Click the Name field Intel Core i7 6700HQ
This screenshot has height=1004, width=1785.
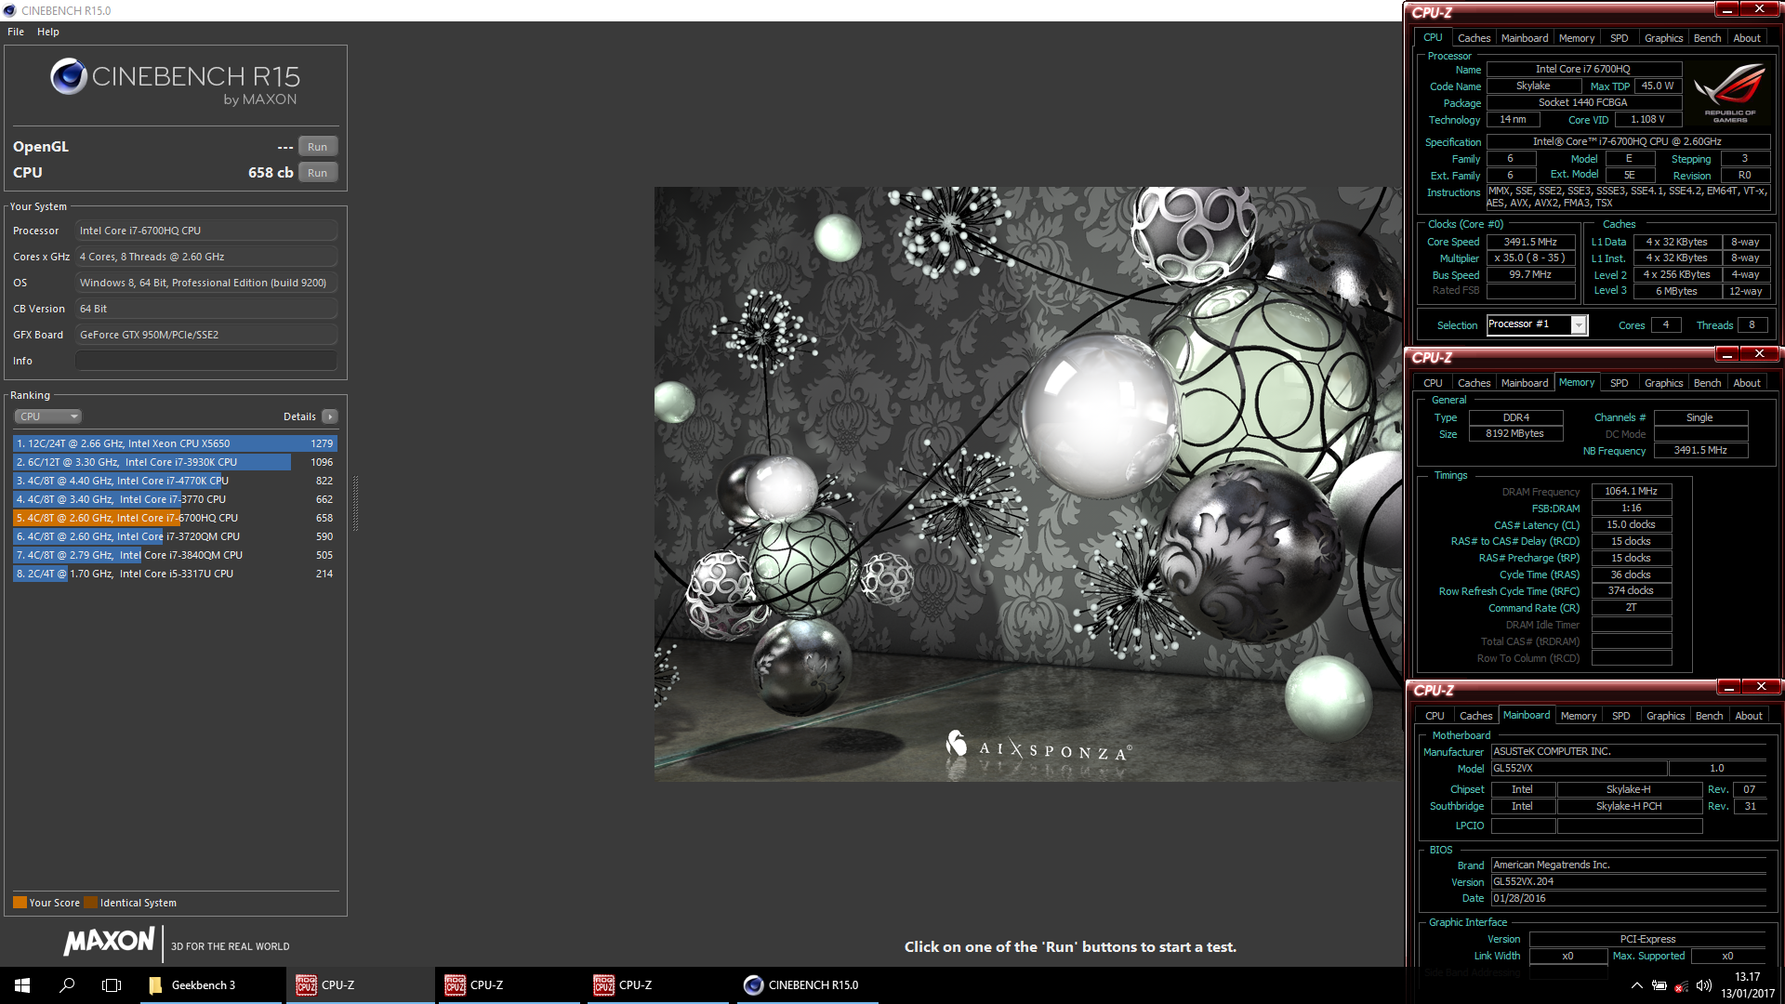[1583, 69]
